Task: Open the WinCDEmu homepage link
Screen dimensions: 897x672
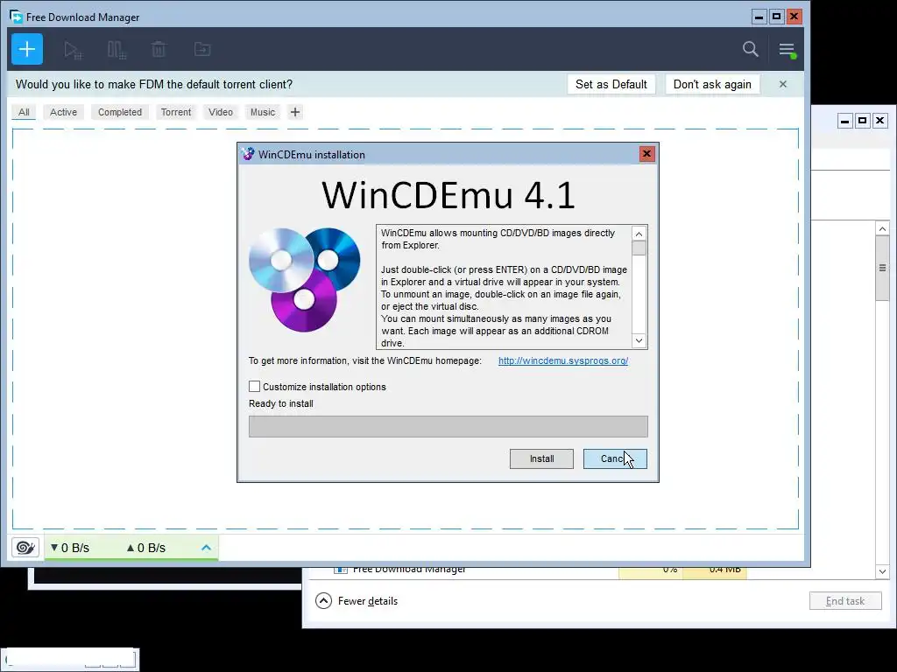Action: [x=563, y=360]
